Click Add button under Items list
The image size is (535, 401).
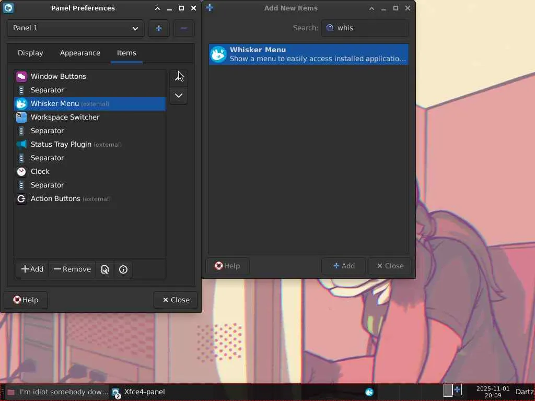tap(32, 269)
